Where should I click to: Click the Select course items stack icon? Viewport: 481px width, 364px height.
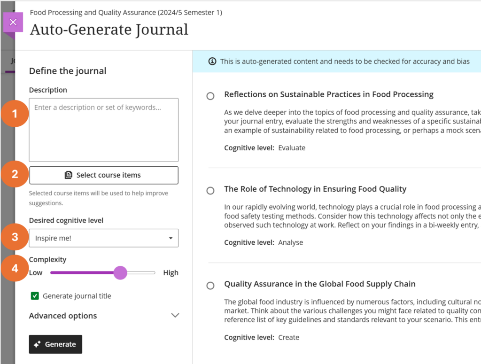tap(69, 175)
